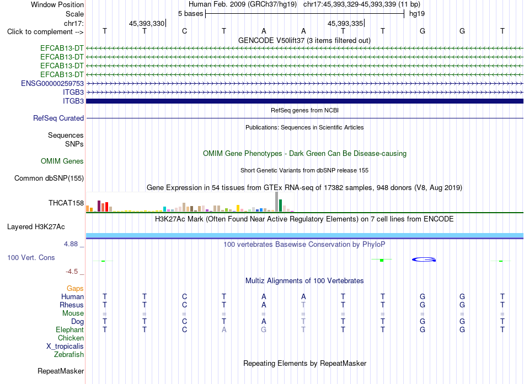Click the GTEx Gene Expression title
The width and height of the screenshot is (524, 384).
(304, 188)
